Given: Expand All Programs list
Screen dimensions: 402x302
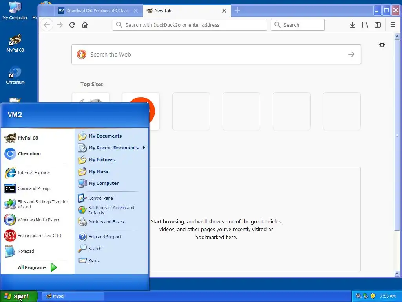Looking at the screenshot, I should click(x=37, y=267).
